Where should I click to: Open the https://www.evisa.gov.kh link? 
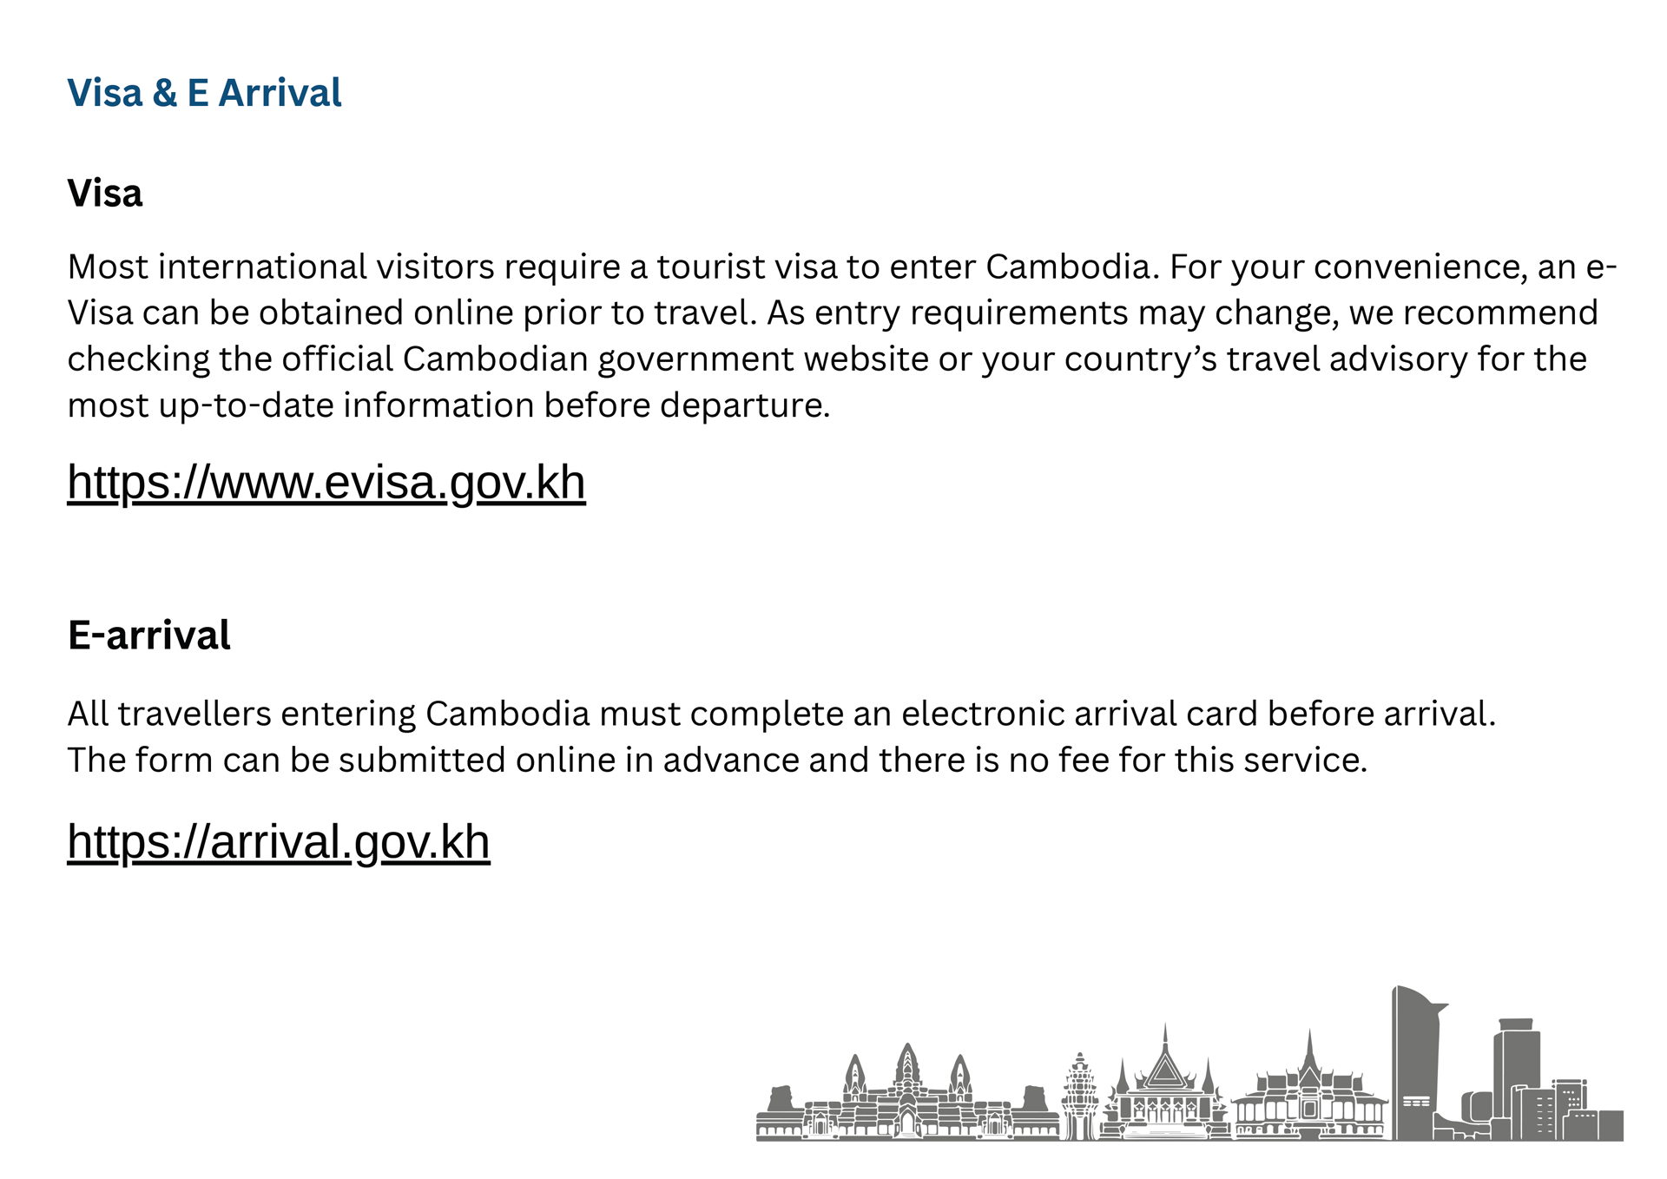click(x=326, y=483)
